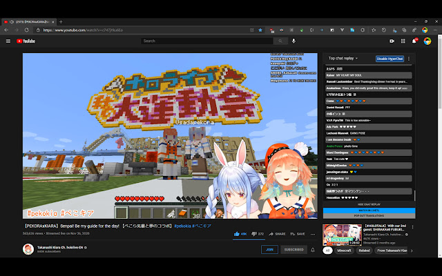Expand the Top chat replay dropdown
Viewport: 442px width, 276px height.
343,58
